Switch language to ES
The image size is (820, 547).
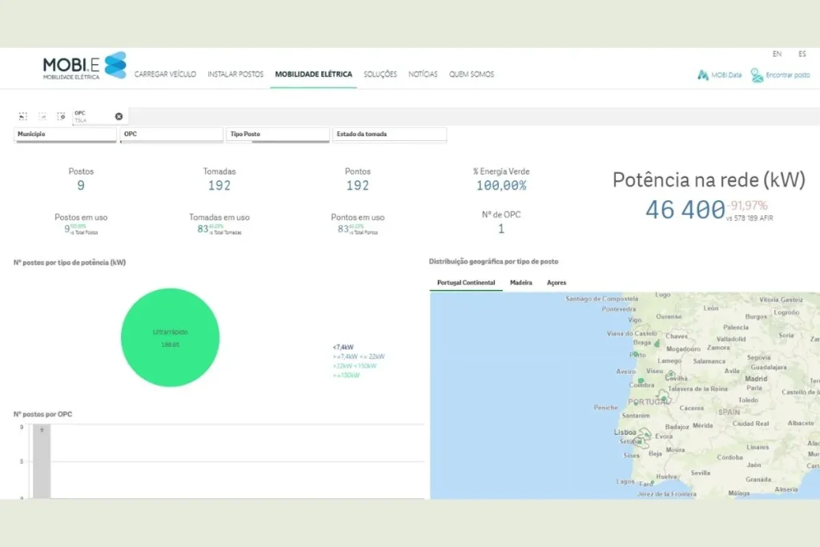click(802, 54)
